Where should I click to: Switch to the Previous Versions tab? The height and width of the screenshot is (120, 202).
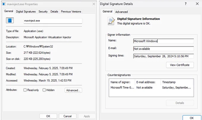tap(71, 12)
